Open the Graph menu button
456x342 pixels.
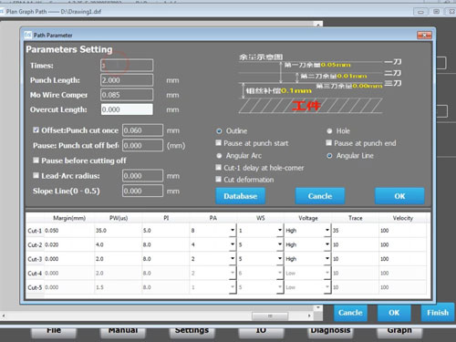[399, 332]
